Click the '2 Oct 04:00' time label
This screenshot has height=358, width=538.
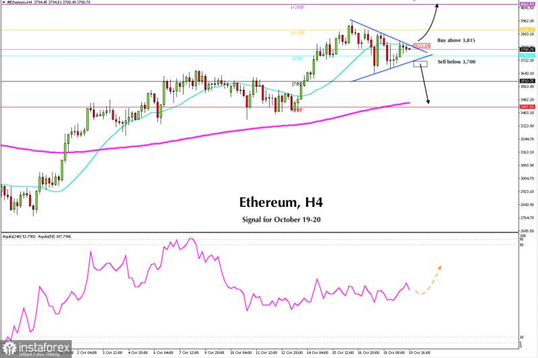coord(87,352)
